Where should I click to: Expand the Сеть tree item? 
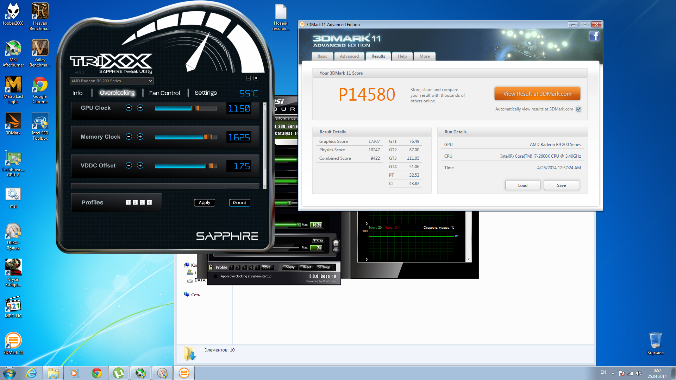point(195,295)
